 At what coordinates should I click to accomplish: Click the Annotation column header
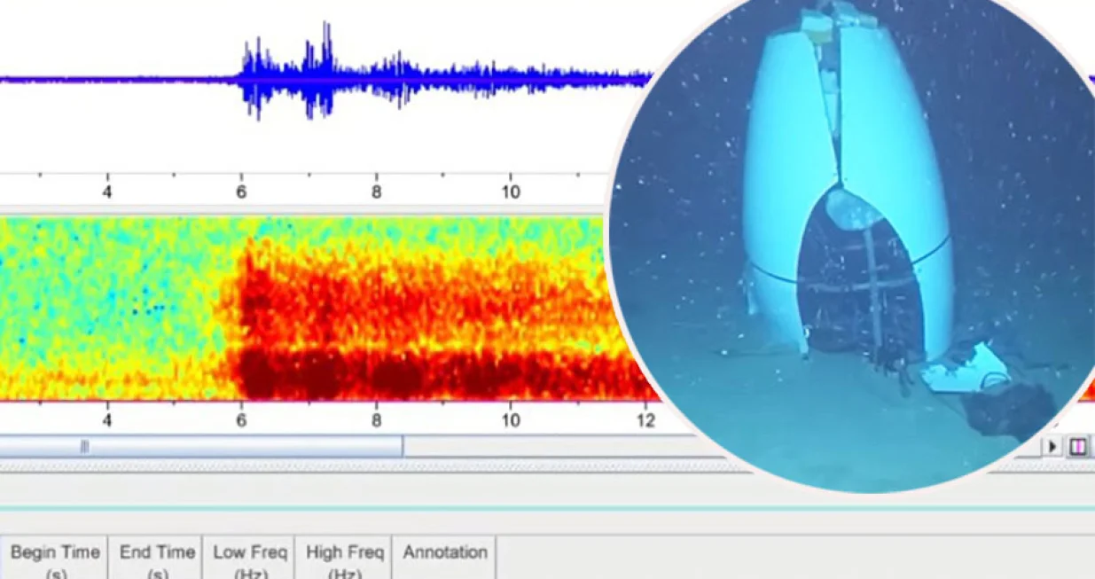444,553
